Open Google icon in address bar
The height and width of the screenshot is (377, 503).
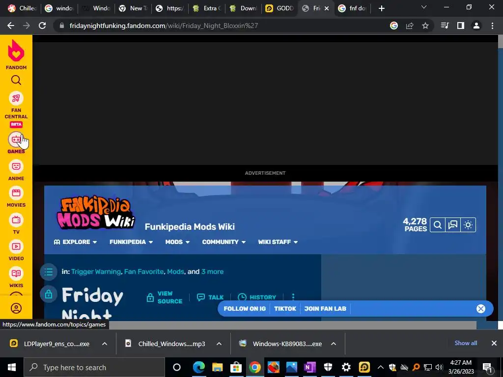[x=394, y=26]
